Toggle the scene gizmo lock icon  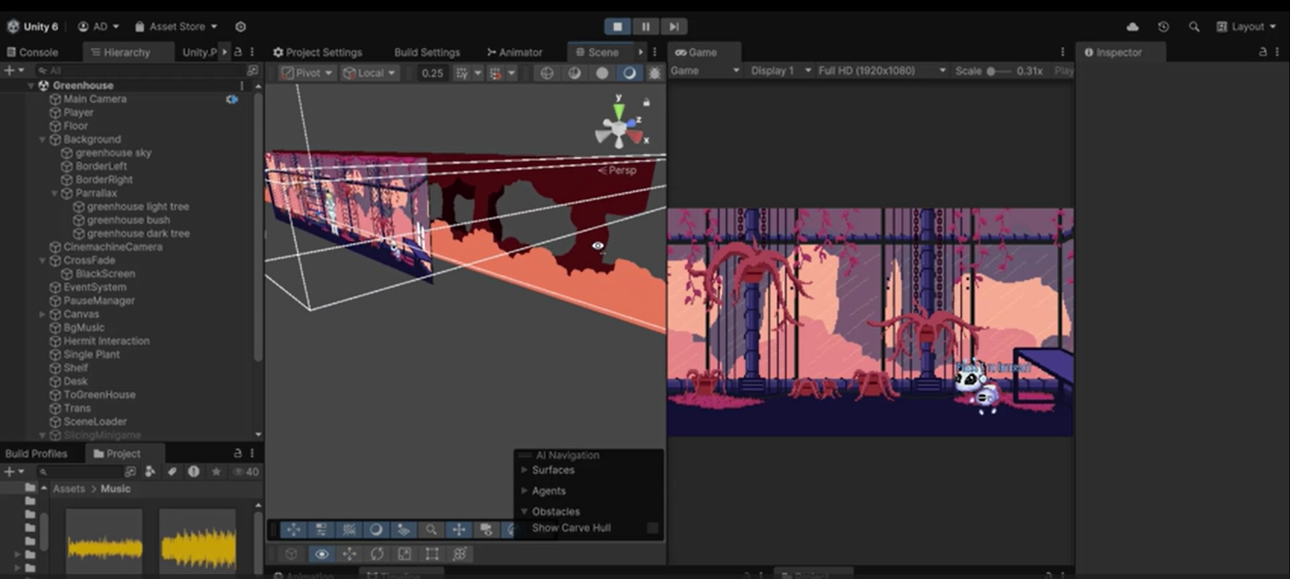pyautogui.click(x=646, y=102)
